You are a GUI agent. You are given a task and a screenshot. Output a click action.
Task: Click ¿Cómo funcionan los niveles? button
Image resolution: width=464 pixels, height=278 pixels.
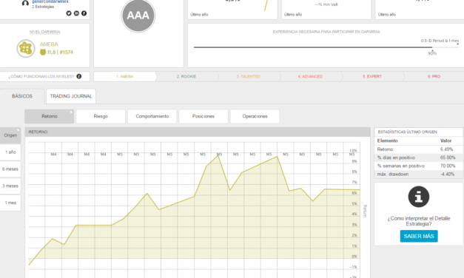(x=44, y=77)
